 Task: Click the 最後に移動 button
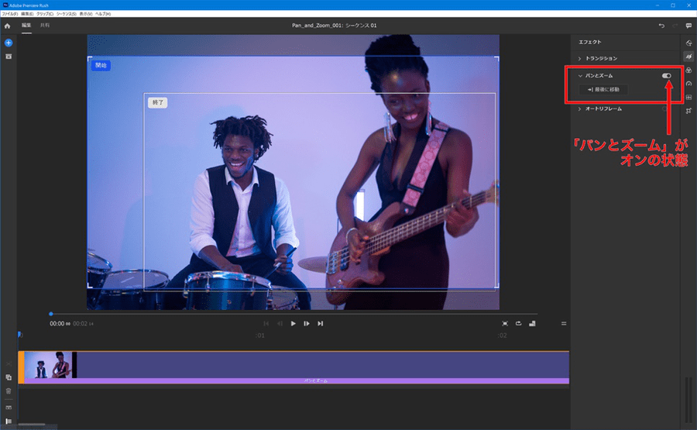pos(603,90)
